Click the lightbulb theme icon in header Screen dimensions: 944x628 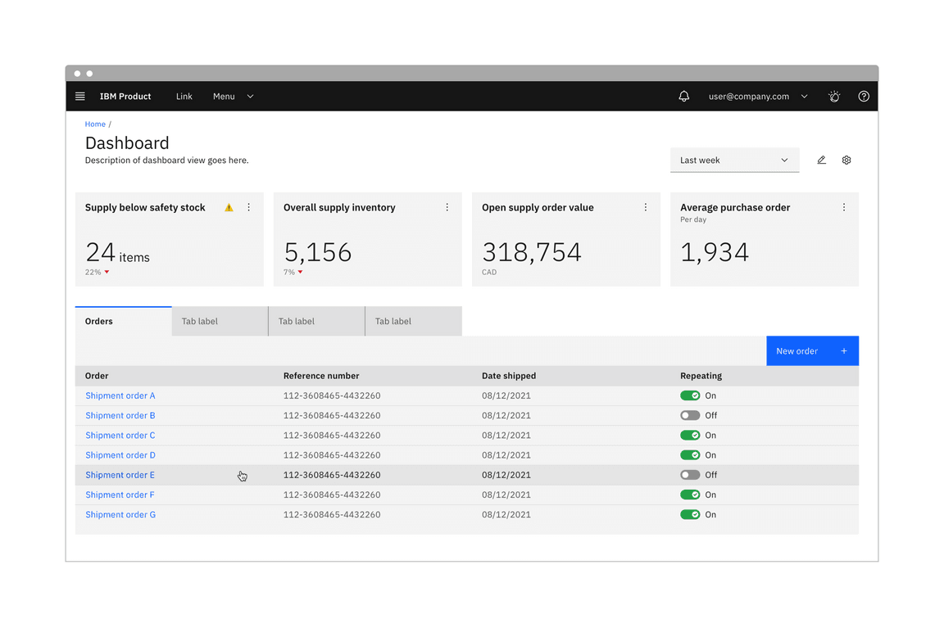(x=834, y=97)
